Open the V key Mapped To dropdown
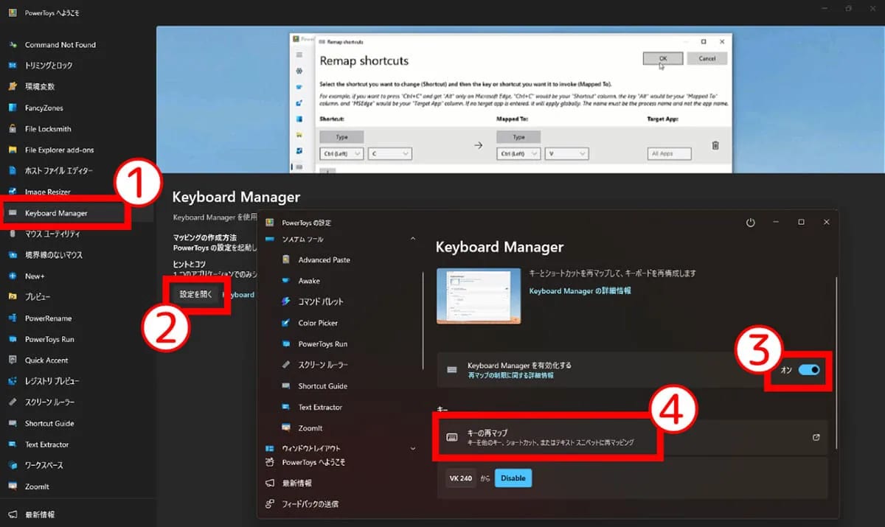Image resolution: width=885 pixels, height=527 pixels. click(x=566, y=153)
